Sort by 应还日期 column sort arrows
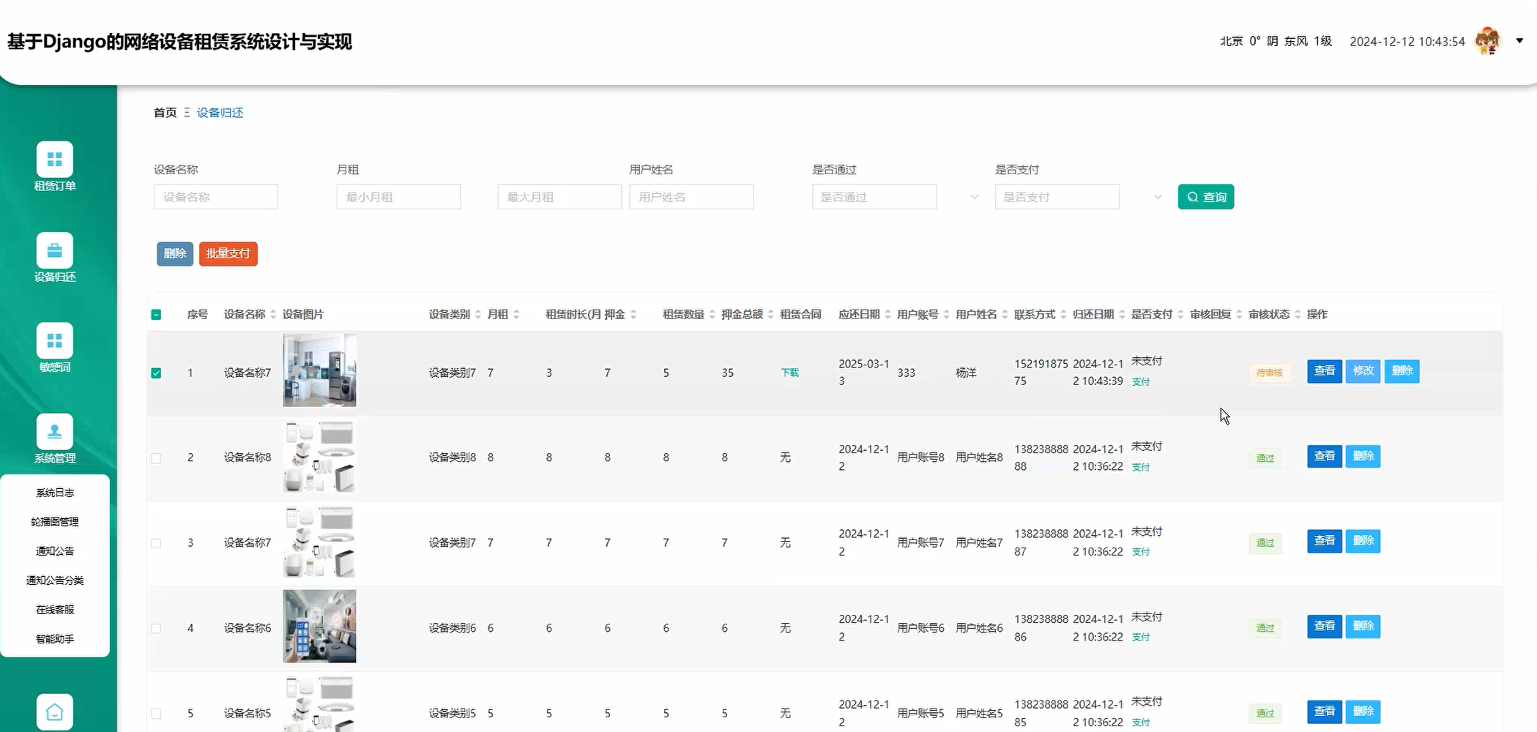Screen dimensions: 1537x732 pos(887,315)
